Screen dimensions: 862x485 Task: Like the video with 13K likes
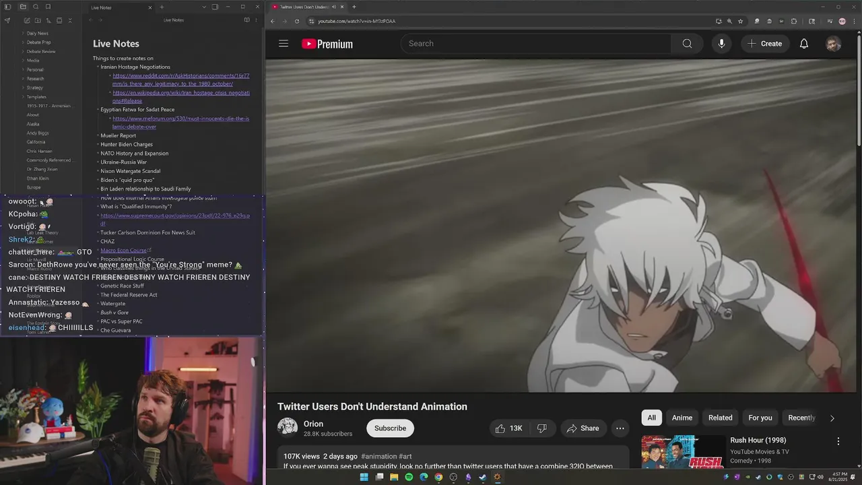coord(509,428)
